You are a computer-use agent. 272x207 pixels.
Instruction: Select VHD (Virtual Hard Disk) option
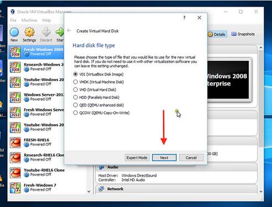click(x=95, y=89)
